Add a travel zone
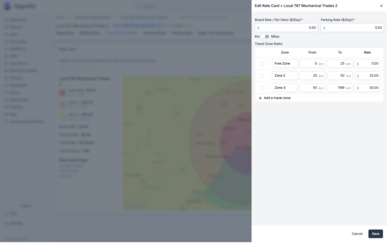 click(x=274, y=98)
